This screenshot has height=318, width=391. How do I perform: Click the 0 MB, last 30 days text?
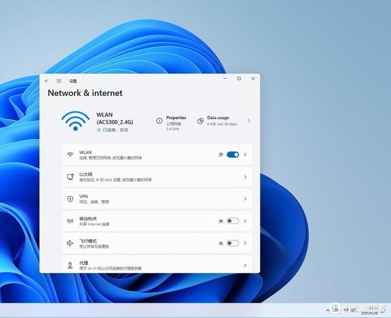click(x=222, y=124)
